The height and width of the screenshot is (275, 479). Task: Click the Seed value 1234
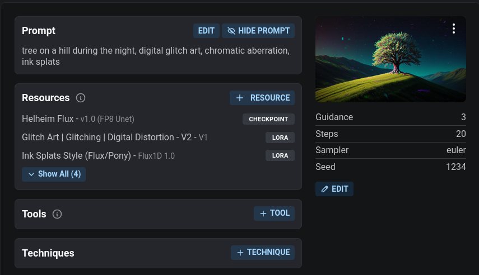[456, 167]
